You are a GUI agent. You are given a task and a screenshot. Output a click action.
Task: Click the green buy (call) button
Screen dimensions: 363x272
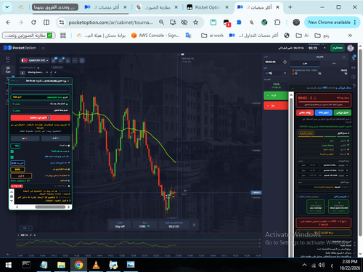tap(276, 96)
